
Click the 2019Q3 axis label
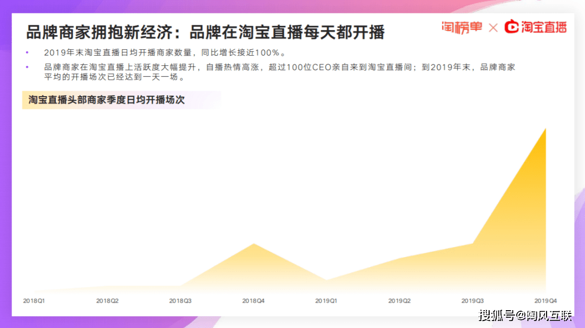pyautogui.click(x=472, y=300)
